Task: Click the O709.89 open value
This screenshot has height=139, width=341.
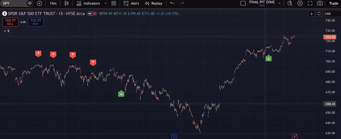Action: coord(106,14)
